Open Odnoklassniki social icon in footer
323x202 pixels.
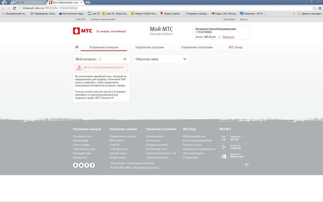[87, 165]
